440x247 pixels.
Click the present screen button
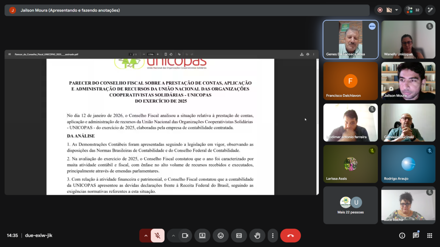202,236
